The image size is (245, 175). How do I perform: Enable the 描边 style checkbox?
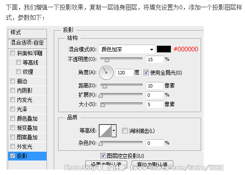pos(12,81)
